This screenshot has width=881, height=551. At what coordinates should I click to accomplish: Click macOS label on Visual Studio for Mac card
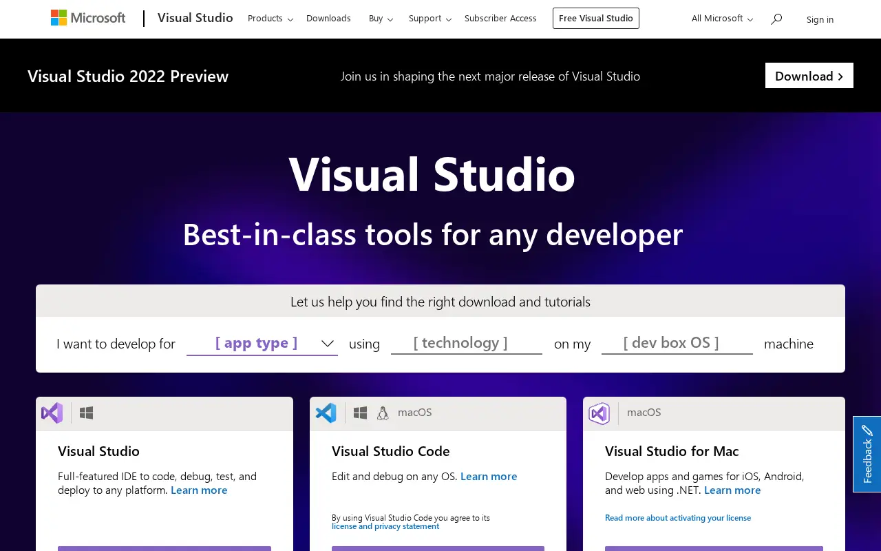pyautogui.click(x=644, y=413)
